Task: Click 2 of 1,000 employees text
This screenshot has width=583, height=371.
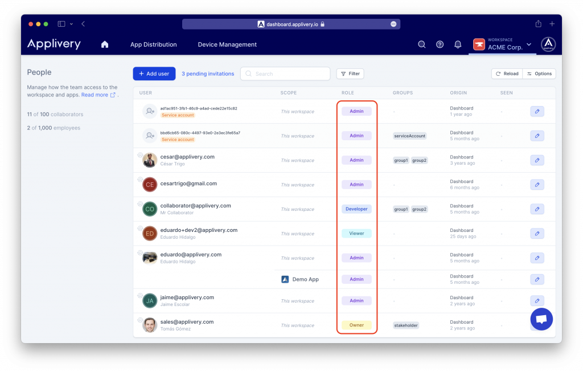Action: 54,128
